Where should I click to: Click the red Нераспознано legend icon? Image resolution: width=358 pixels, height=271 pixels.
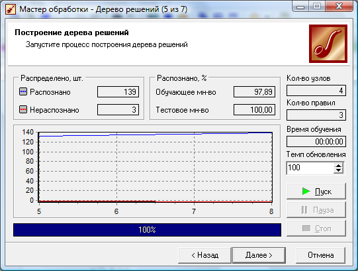[x=23, y=109]
